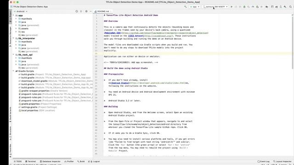294x165 pixels.
Task: Open the SDK Manager toolbar icon
Action: [285, 7]
